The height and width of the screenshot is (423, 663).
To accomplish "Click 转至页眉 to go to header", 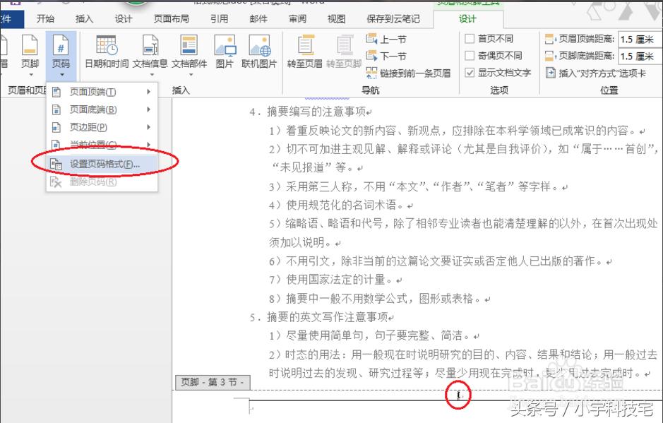I will (x=304, y=53).
